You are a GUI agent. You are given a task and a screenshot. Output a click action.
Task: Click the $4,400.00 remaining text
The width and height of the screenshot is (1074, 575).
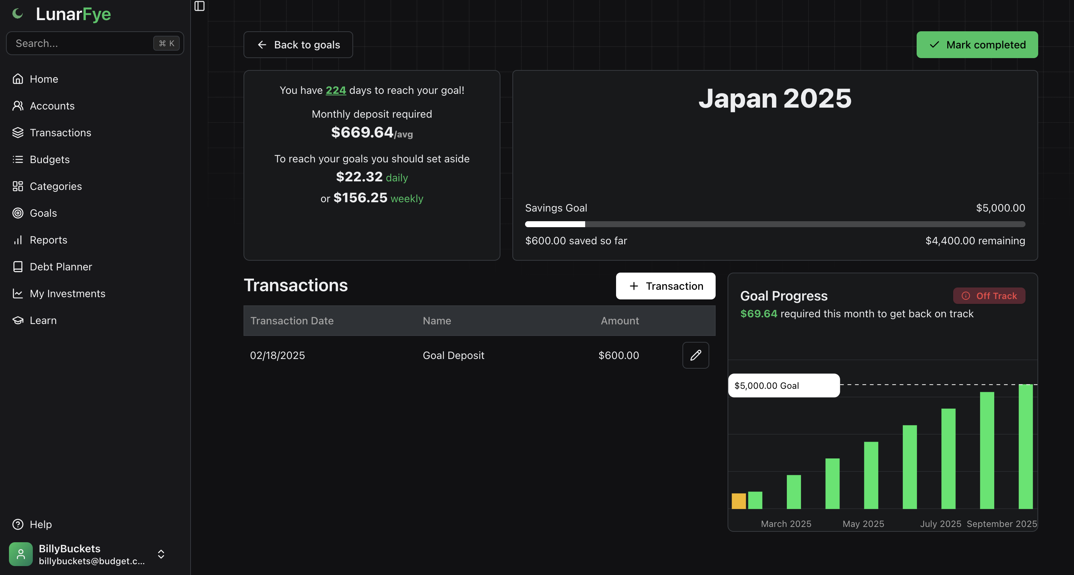[x=975, y=241]
